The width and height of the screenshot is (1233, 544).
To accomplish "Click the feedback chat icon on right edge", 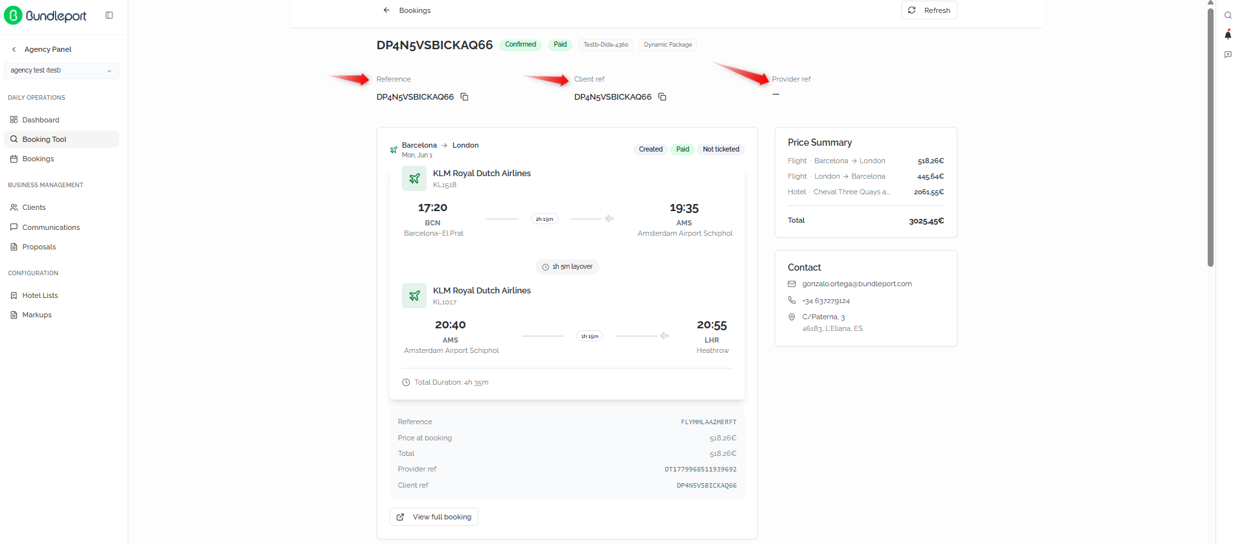I will coord(1227,55).
